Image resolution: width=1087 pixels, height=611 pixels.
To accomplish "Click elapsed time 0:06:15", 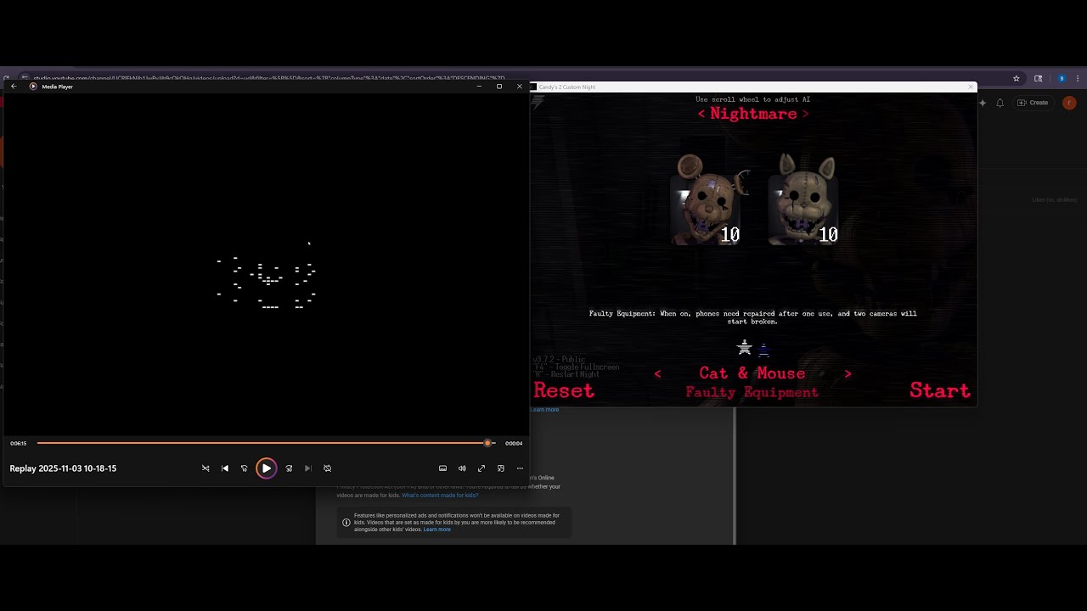I will (19, 443).
